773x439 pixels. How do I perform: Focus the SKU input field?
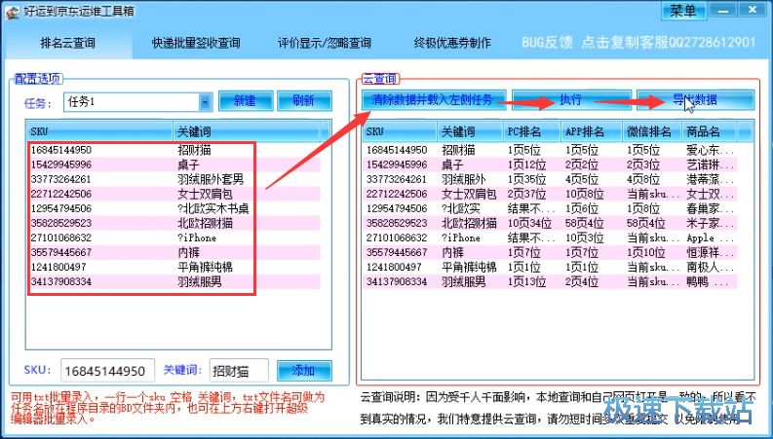click(107, 371)
